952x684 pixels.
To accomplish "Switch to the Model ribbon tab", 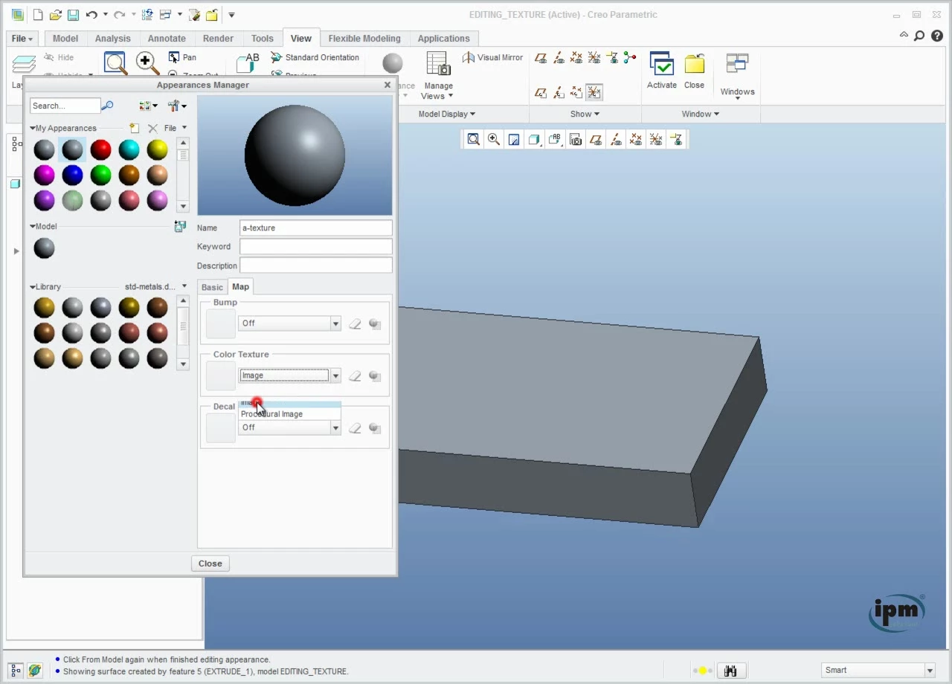I will 65,39.
